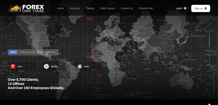Open the Choose Plan page
Viewport: 218px width, 105px height.
click(146, 8)
